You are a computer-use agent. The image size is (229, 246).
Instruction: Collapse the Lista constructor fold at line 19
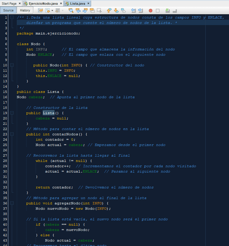pyautogui.click(x=12, y=113)
